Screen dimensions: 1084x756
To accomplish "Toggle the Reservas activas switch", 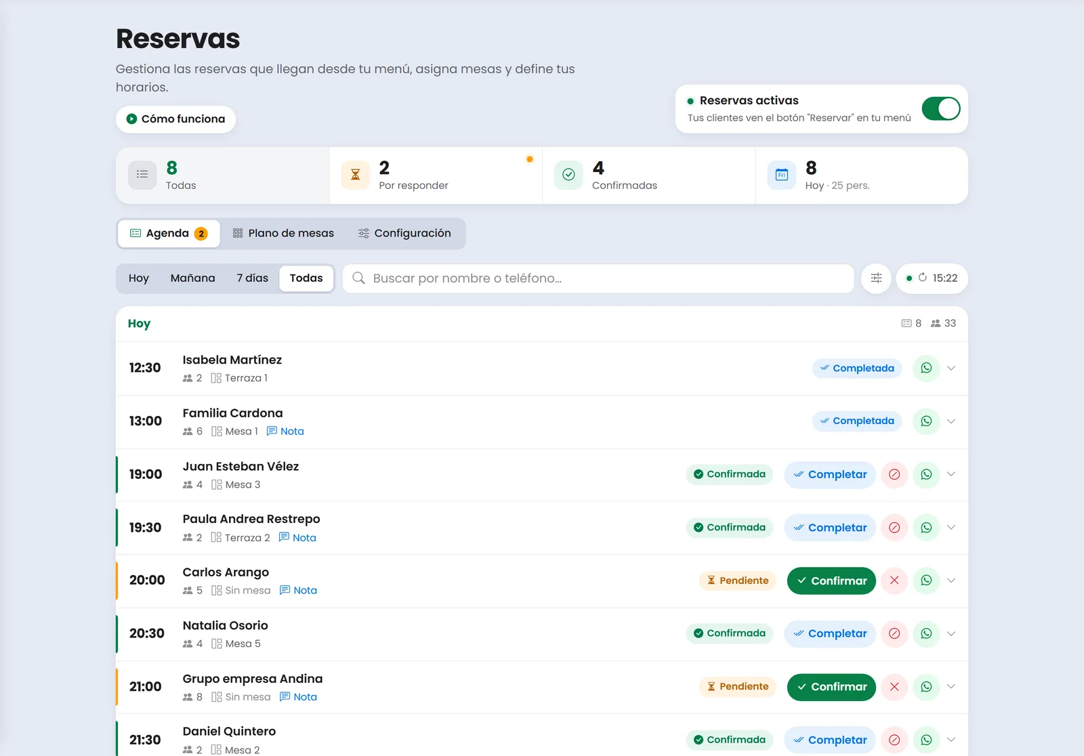I will click(x=941, y=108).
